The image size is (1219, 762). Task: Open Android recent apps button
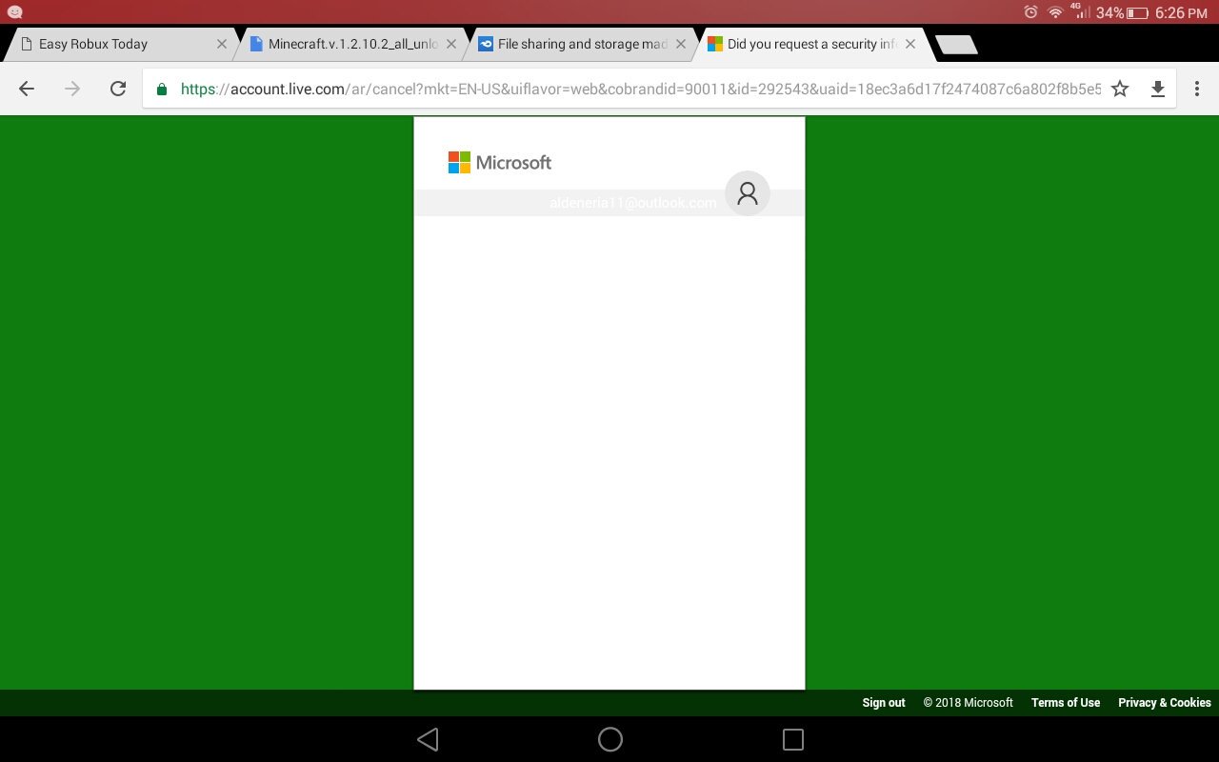click(792, 739)
